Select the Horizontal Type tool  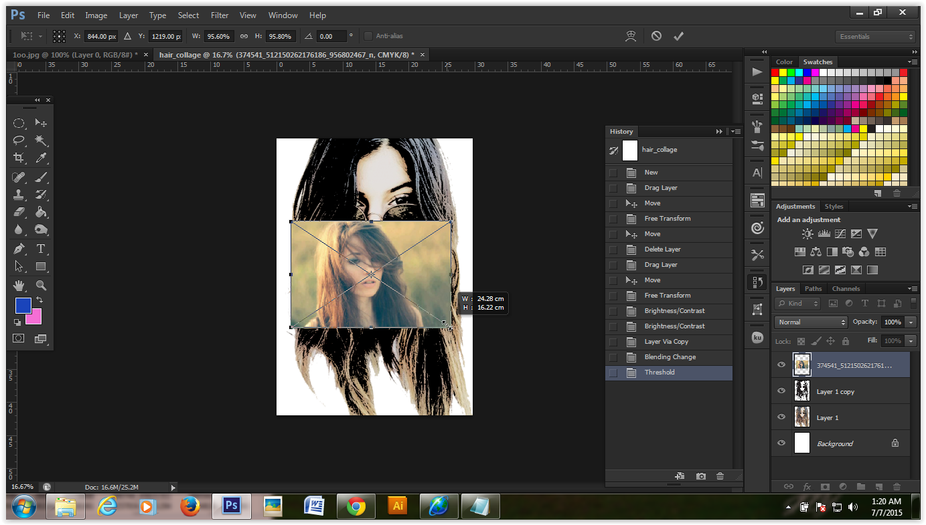pos(41,248)
